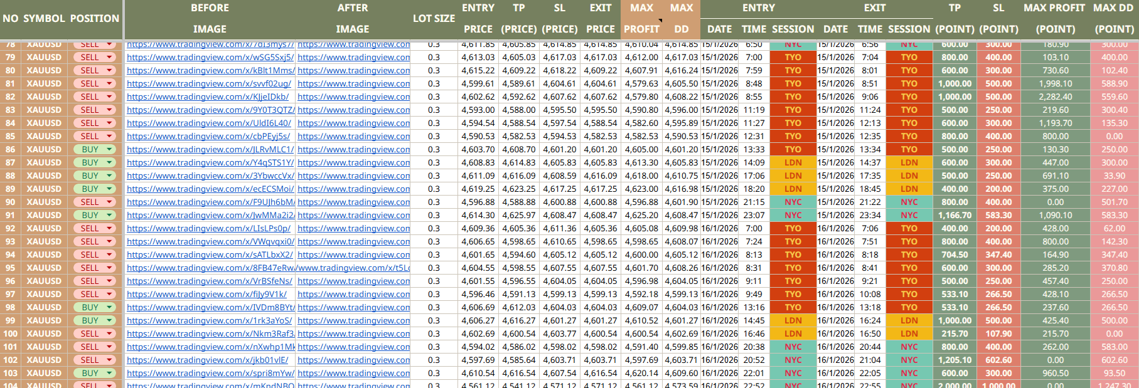This screenshot has height=388, width=1139.
Task: Select max DD points cell 588.90
Action: point(1115,83)
